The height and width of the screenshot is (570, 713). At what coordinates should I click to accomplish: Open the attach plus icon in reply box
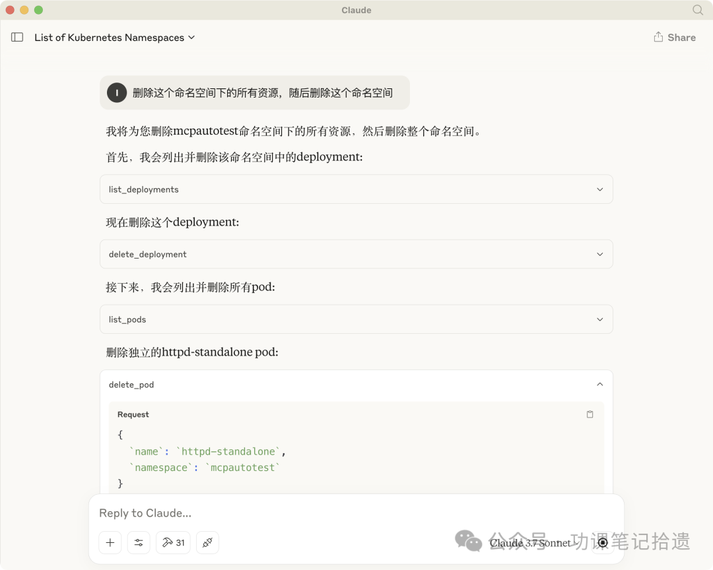pyautogui.click(x=110, y=542)
